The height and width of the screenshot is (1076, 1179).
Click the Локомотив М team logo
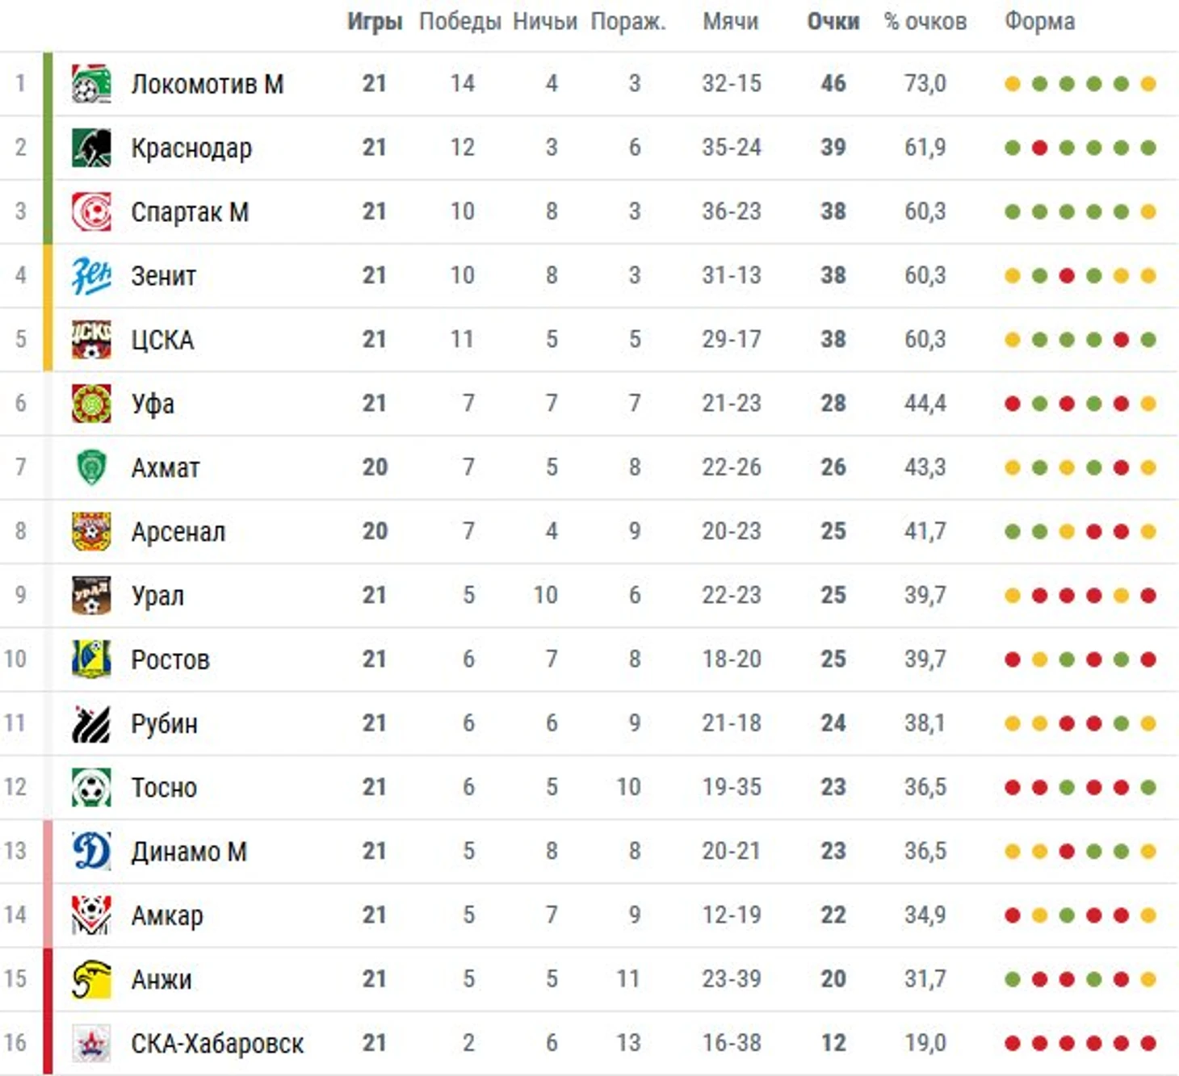click(91, 83)
